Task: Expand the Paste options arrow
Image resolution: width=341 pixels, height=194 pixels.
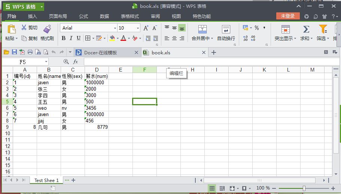Action: point(16,39)
